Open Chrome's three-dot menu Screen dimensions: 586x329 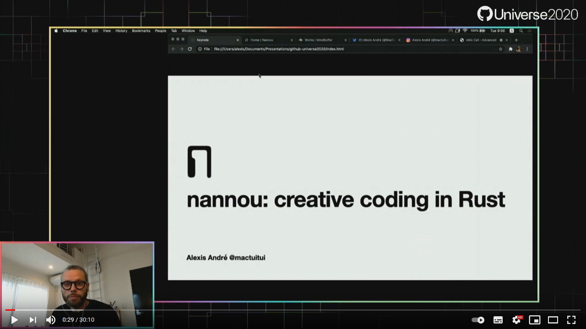tap(527, 49)
